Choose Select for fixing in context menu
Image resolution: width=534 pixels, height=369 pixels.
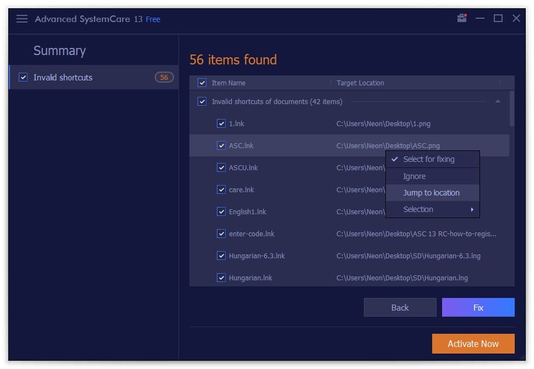(433, 159)
